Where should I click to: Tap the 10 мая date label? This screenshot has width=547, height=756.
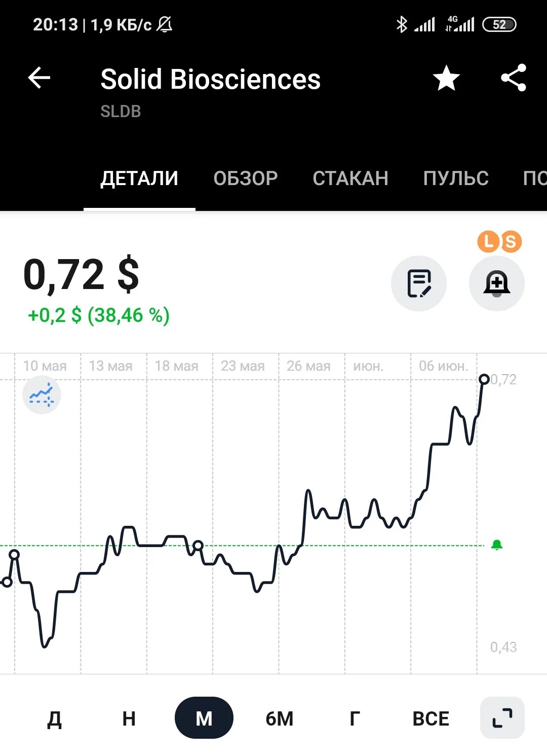click(x=45, y=366)
